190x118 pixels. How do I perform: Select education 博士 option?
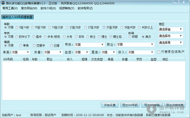(103, 37)
